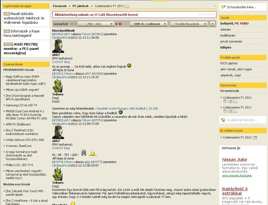Image resolution: width=268 pixels, height=205 pixels.
Task: Click envelope icon under favorite Codemasters F1 2011
Action: coord(235,111)
